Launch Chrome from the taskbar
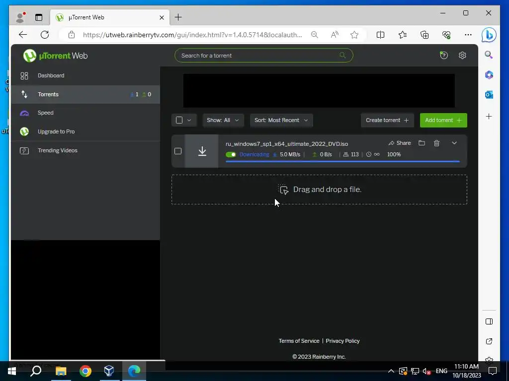Screen dimensions: 509x381 (x=85, y=371)
